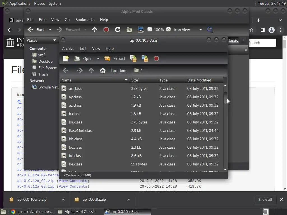The width and height of the screenshot is (287, 215).
Task: Open archive manager Edit menu
Action: point(83,48)
